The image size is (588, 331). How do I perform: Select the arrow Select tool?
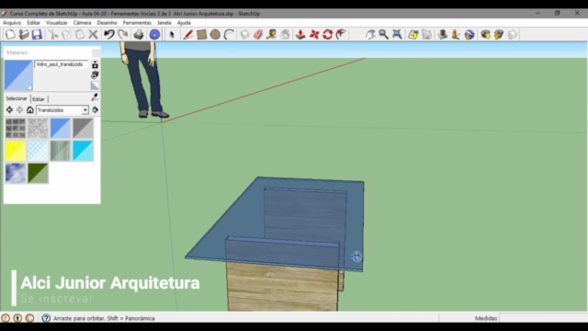172,35
